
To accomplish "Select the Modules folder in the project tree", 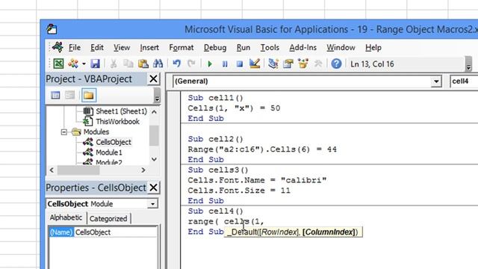I will (96, 132).
